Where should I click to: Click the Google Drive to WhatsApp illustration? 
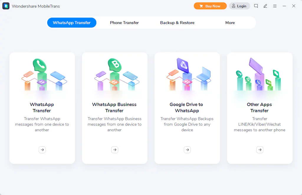point(187,75)
